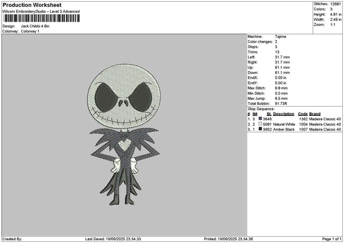Click the Machine Tajima entry
Image resolution: width=344 pixels, height=243 pixels.
267,37
